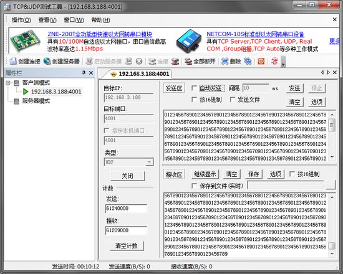Image resolution: width=343 pixels, height=274 pixels.
Task: Click the 目标IP address field
Action: [128, 97]
